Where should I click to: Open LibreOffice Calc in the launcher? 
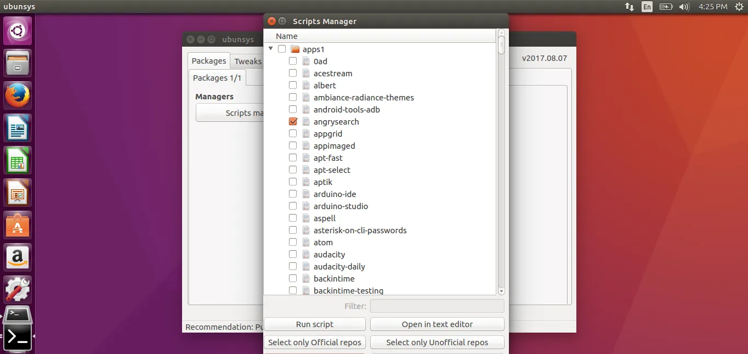pos(18,160)
